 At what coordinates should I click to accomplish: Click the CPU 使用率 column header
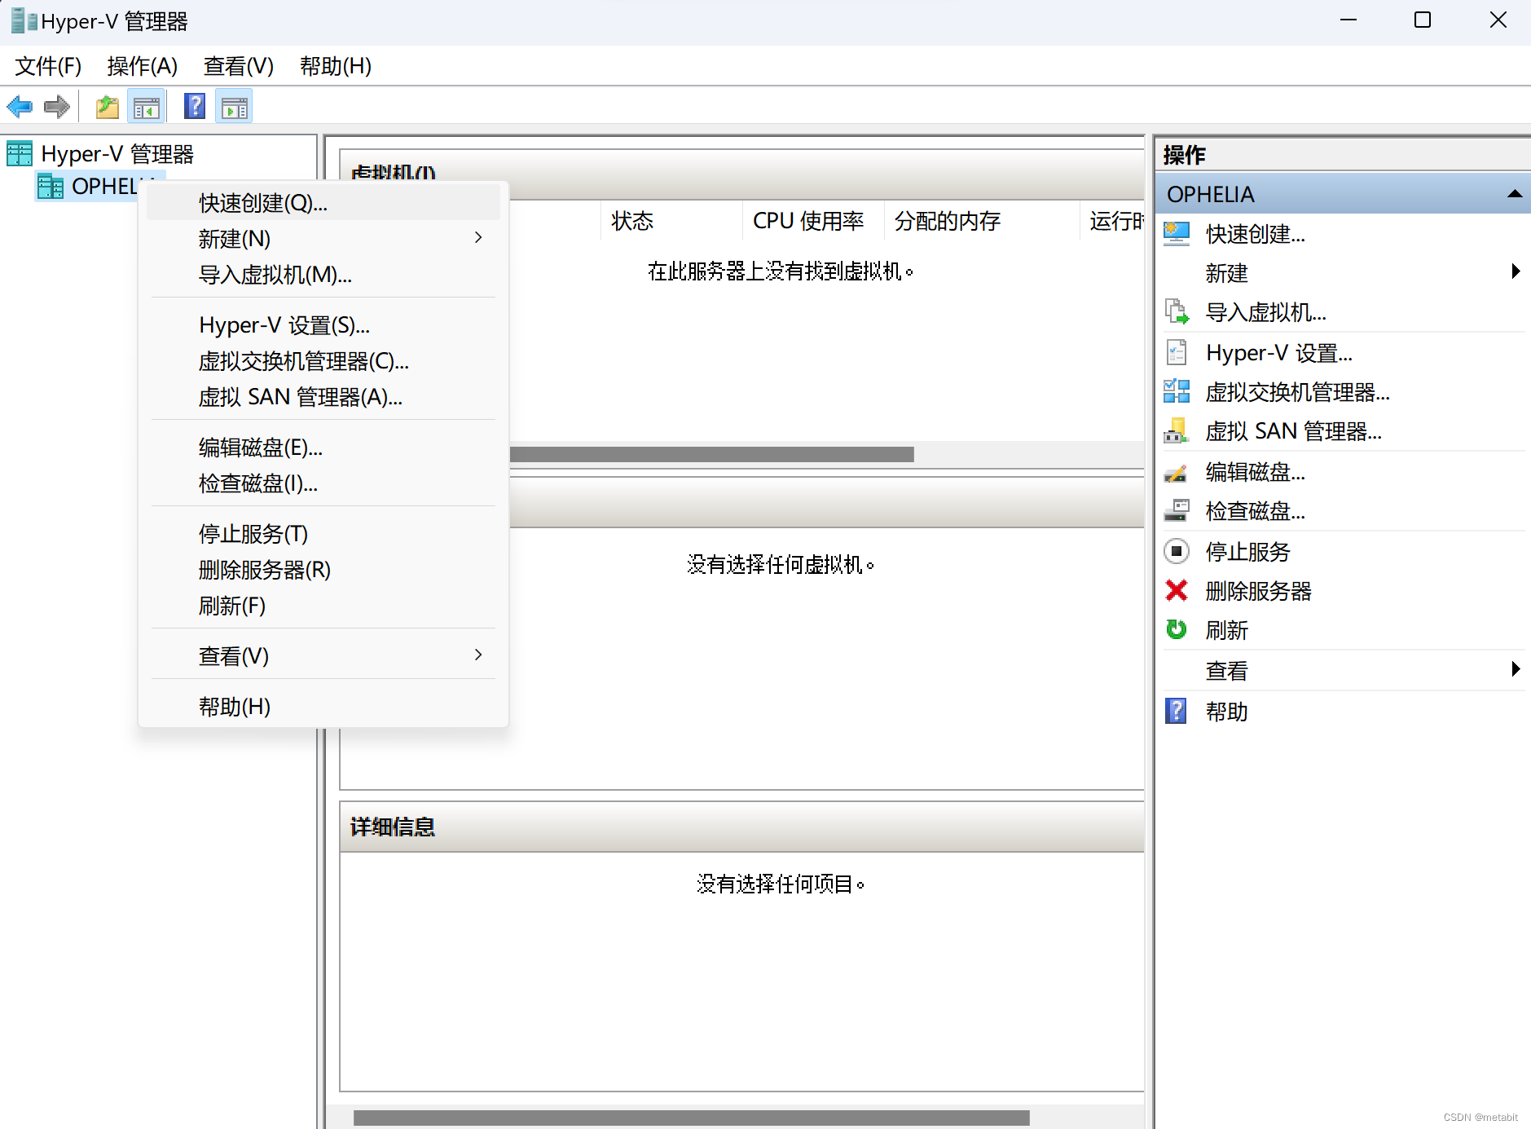812,221
